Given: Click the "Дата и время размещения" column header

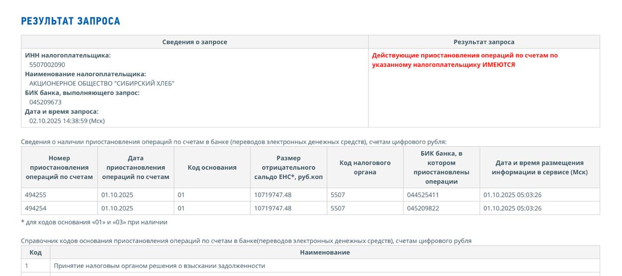Looking at the screenshot, I should (x=539, y=167).
